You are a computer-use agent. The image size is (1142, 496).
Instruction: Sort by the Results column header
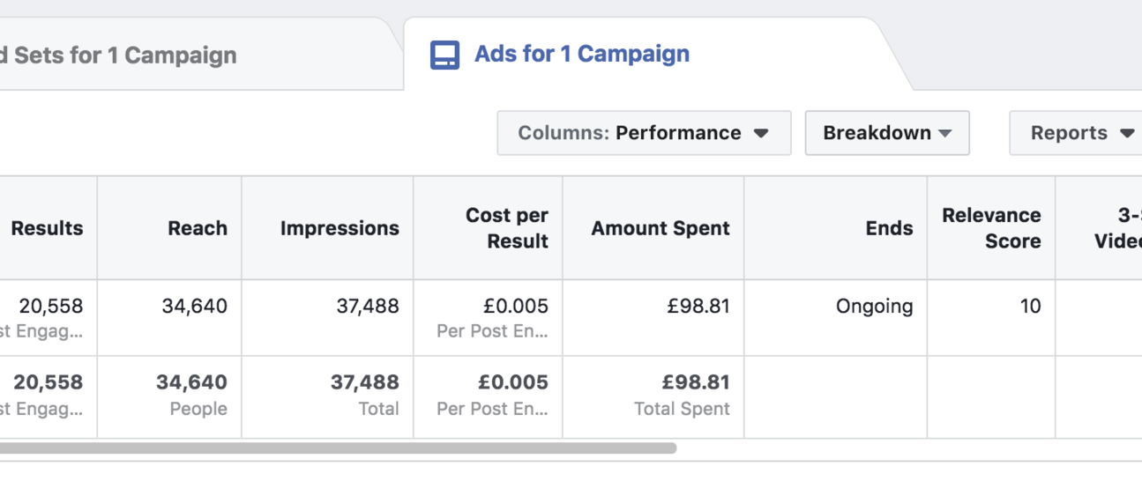coord(48,228)
